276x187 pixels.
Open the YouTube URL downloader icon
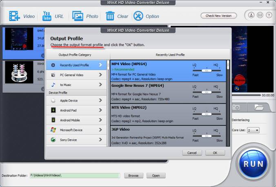[x=47, y=16]
